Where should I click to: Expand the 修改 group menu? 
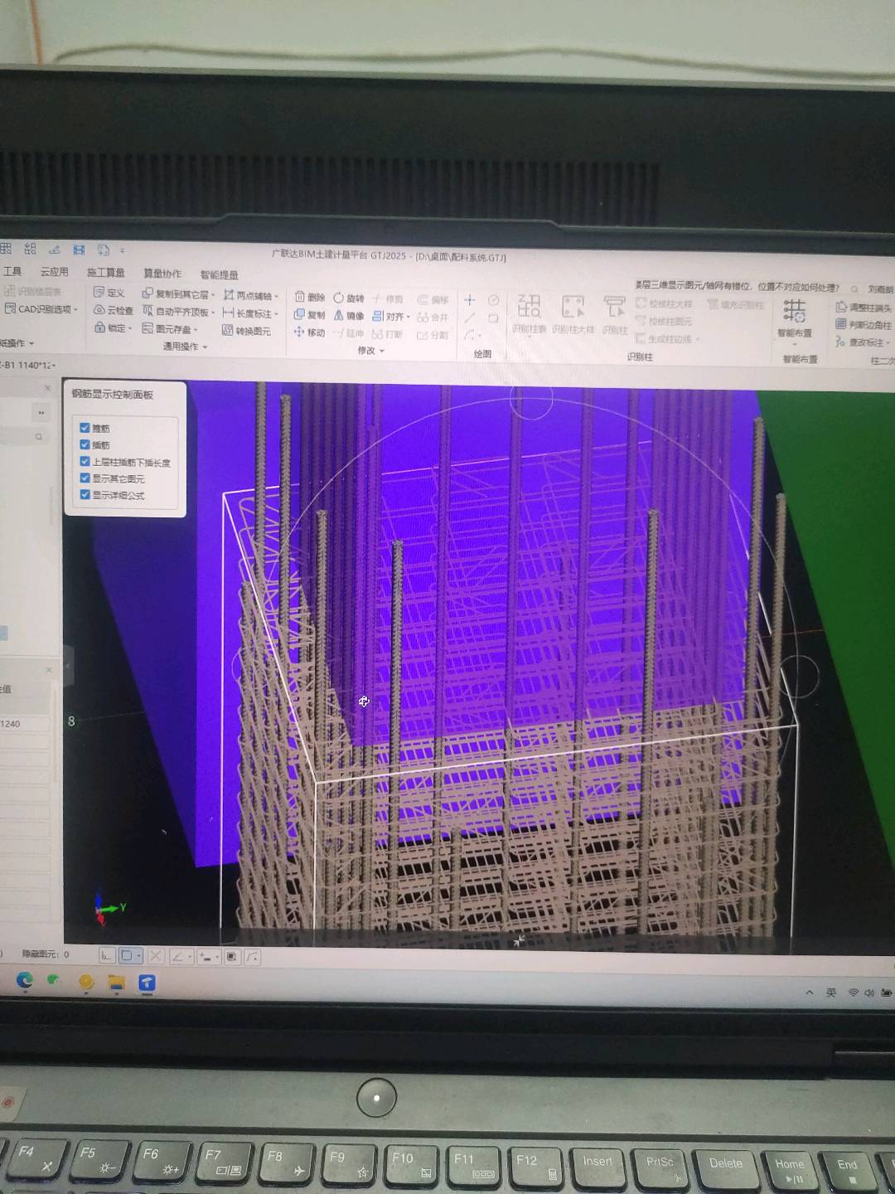tap(371, 351)
